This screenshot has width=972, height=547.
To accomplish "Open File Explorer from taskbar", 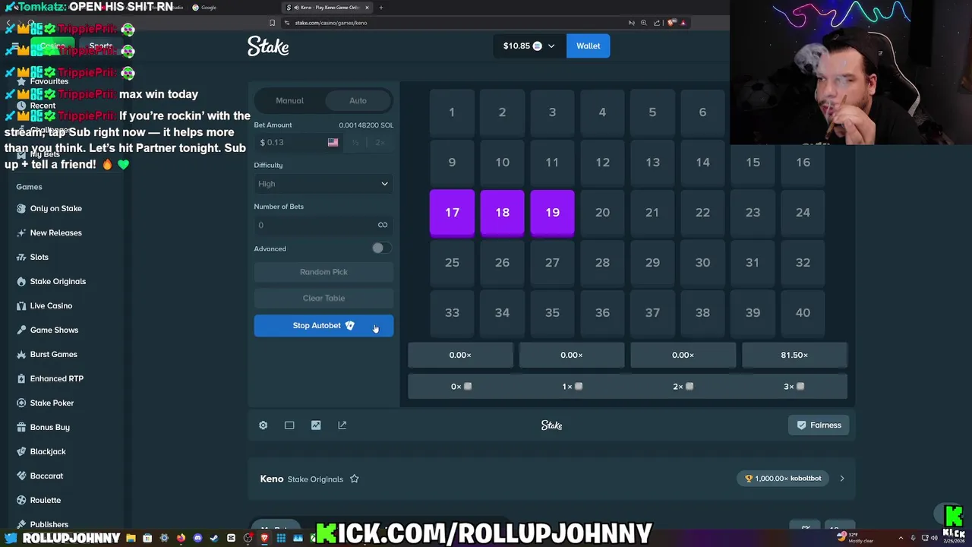I will coord(131,538).
